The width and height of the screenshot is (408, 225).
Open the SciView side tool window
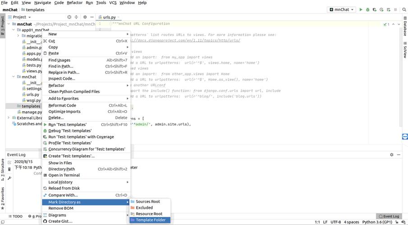405,49
